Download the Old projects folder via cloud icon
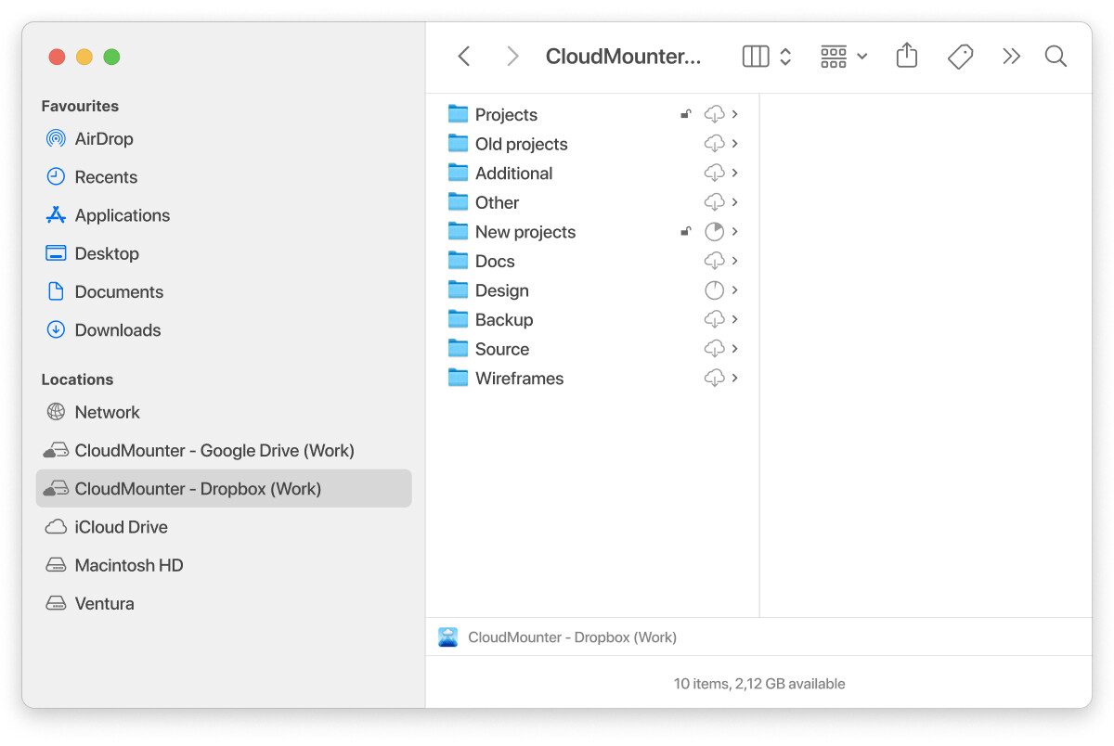 tap(714, 144)
